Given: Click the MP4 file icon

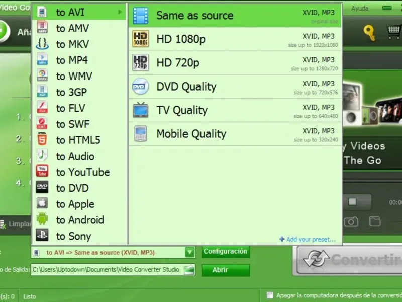Looking at the screenshot, I should click(42, 59).
